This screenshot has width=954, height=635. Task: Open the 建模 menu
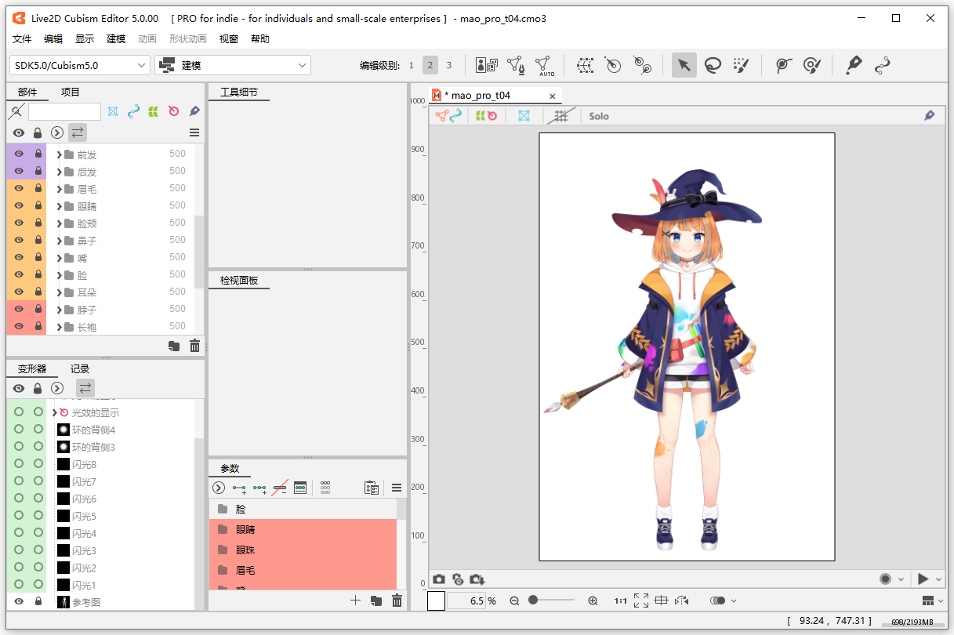pyautogui.click(x=116, y=39)
